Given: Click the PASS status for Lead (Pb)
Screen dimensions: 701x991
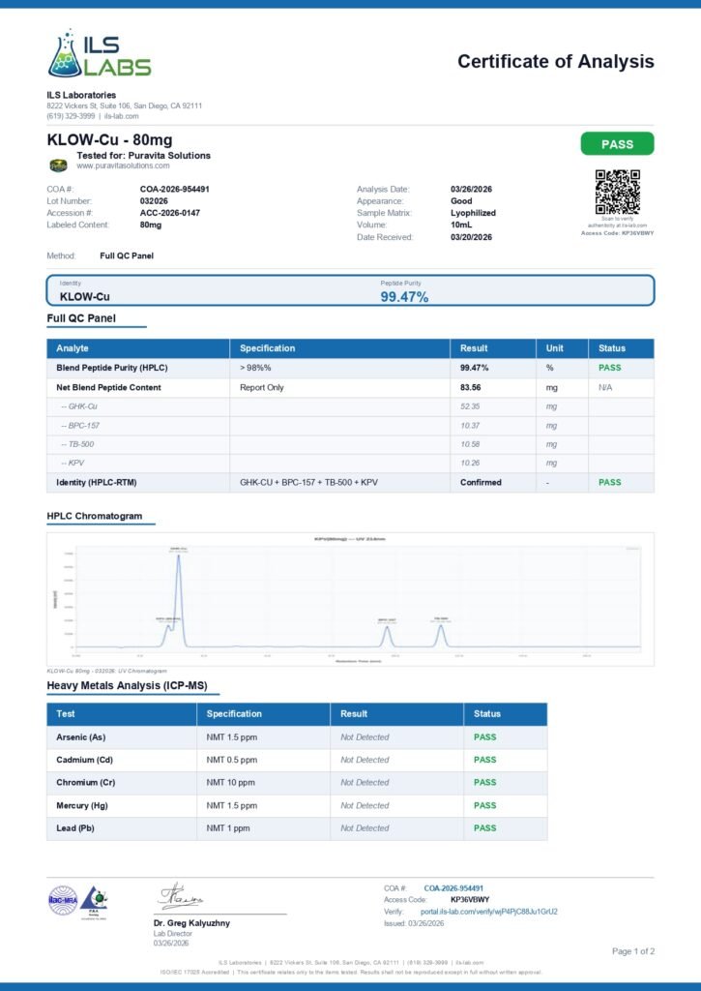Looking at the screenshot, I should [x=485, y=828].
